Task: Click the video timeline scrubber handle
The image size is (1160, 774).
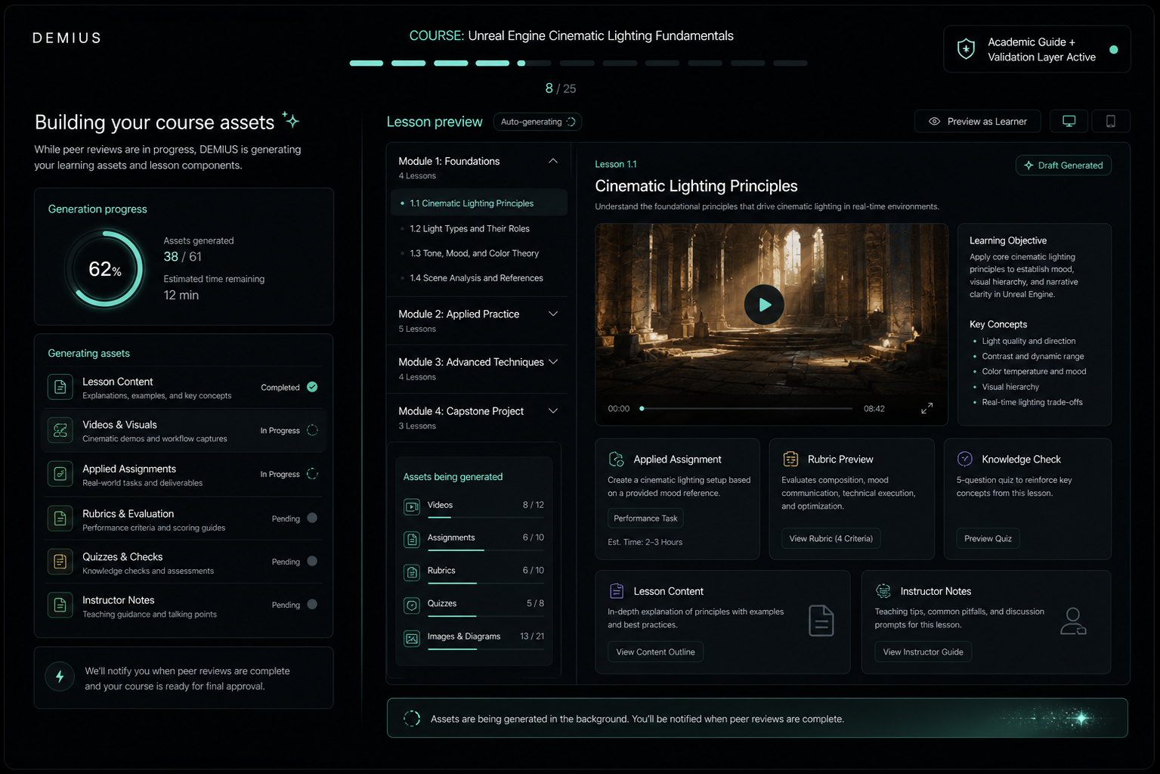Action: click(x=642, y=408)
